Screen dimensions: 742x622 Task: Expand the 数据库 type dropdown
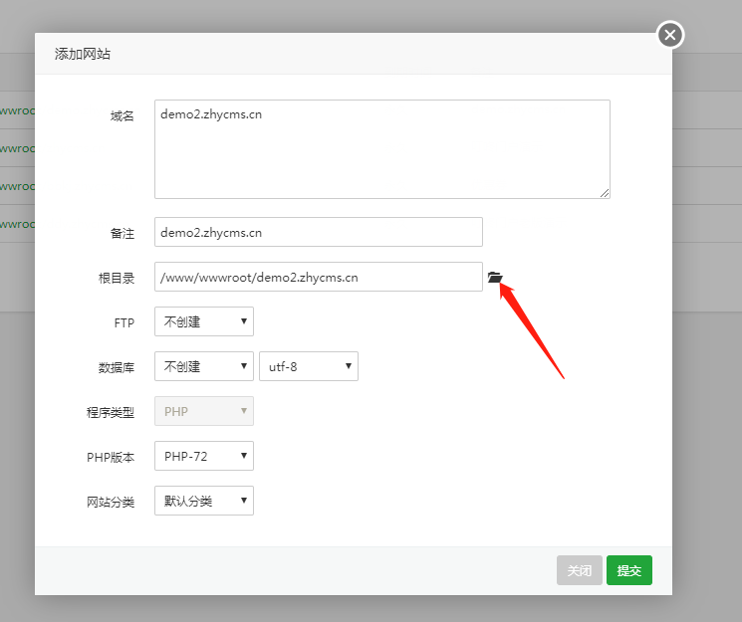pos(204,366)
